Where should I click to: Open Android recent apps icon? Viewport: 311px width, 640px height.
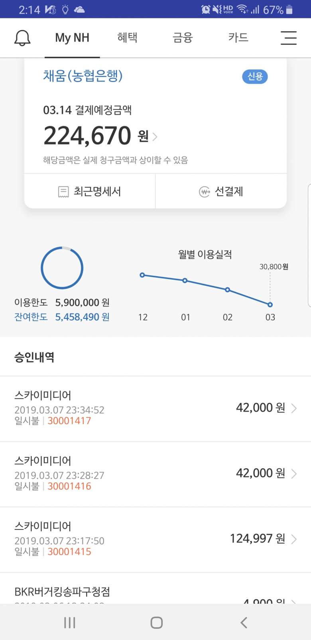(70, 622)
